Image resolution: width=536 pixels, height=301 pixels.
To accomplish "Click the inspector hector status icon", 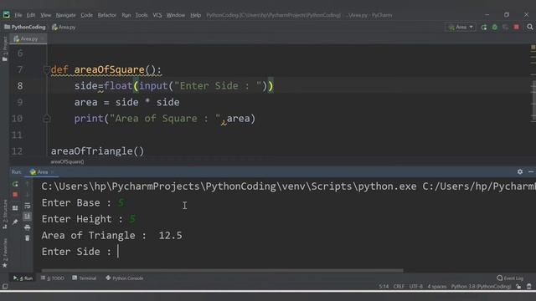I will [529, 286].
